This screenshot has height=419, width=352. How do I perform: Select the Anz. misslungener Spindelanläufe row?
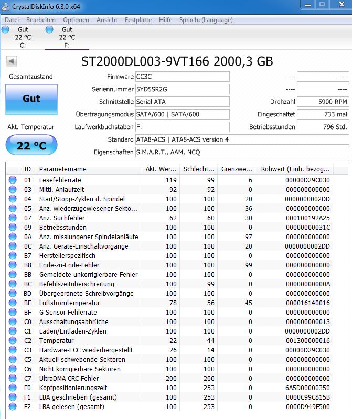170,237
